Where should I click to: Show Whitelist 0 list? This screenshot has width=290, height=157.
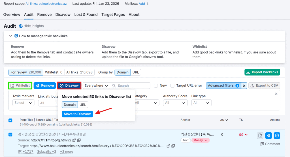click(54, 72)
